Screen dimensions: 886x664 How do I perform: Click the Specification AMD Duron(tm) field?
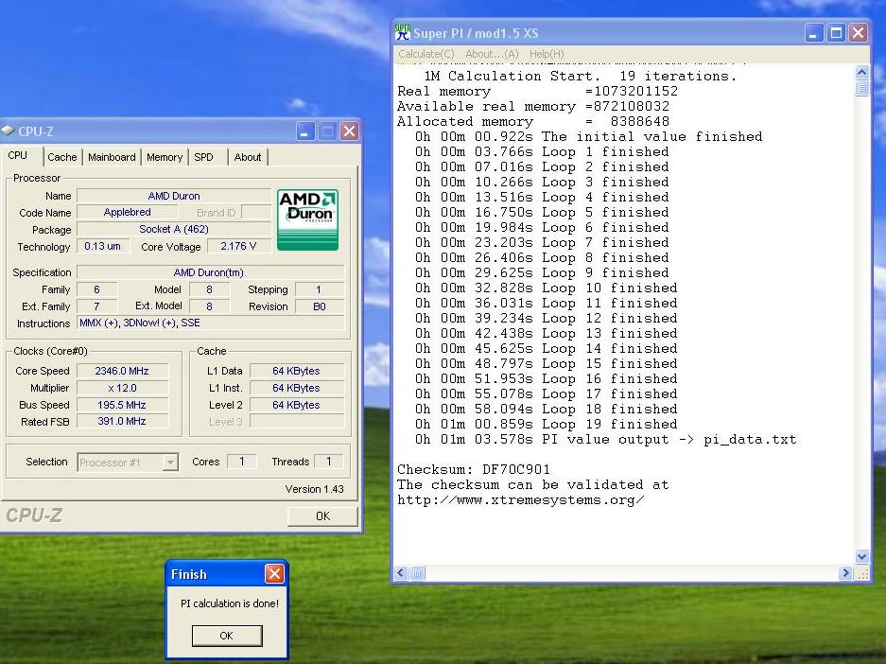point(210,272)
